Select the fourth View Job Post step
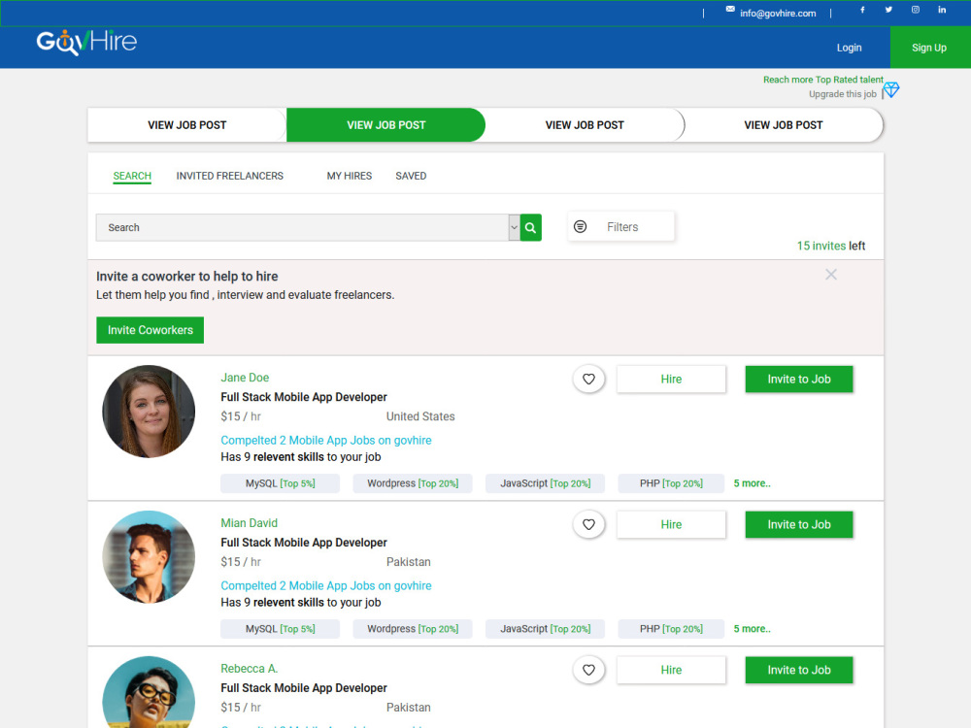The height and width of the screenshot is (728, 971). [x=784, y=125]
